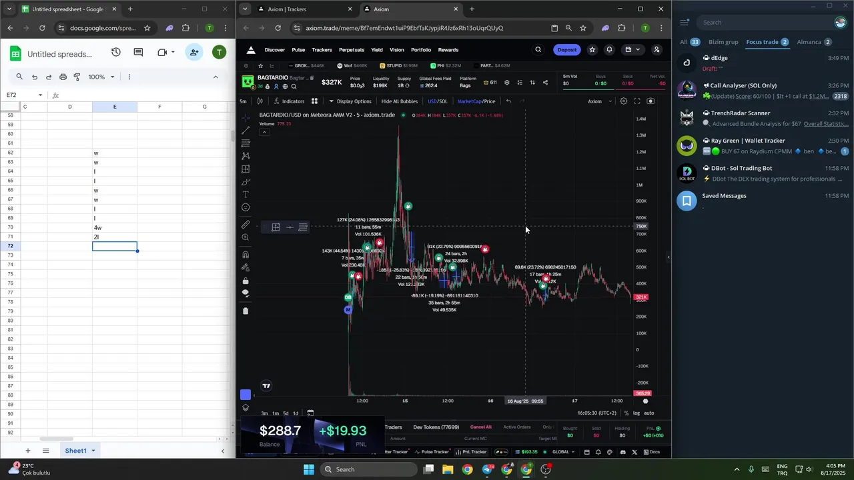The image size is (854, 480).
Task: Open Axiom Discord link
Action: [x=623, y=452]
